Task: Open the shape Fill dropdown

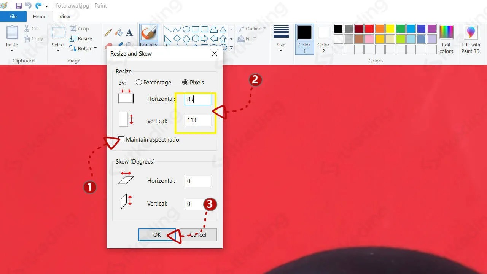Action: (247, 38)
